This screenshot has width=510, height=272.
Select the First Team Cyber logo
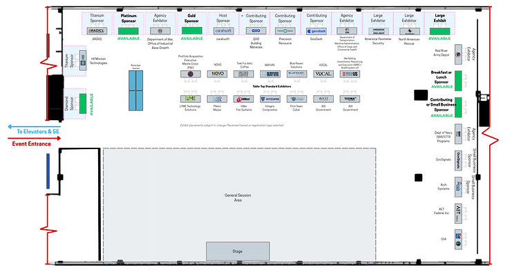(x=297, y=99)
